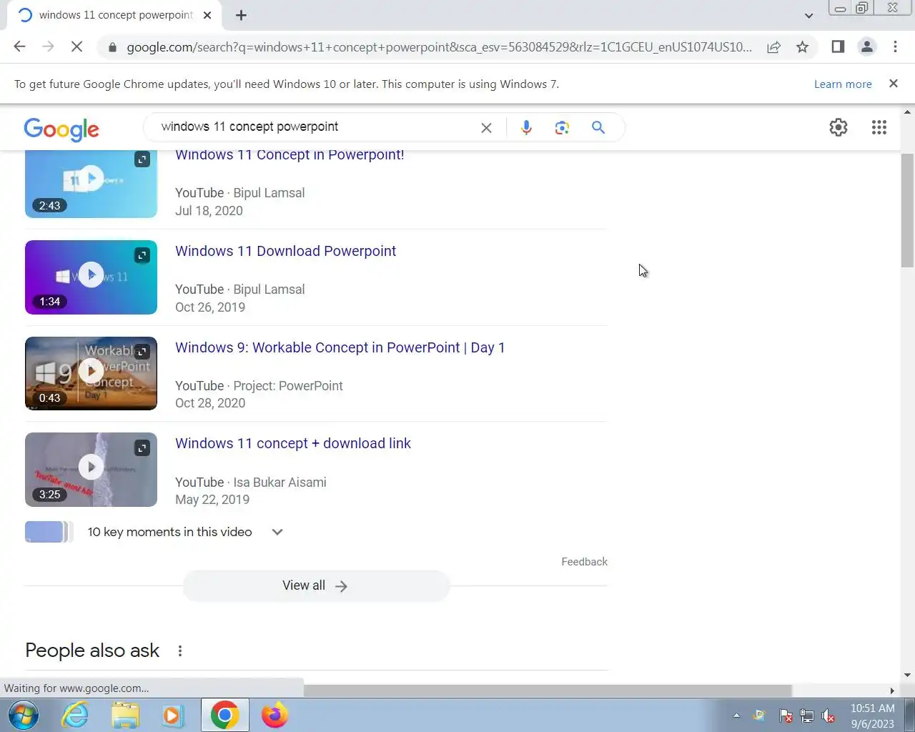Click the Feedback link
This screenshot has height=732, width=915.
coord(584,562)
